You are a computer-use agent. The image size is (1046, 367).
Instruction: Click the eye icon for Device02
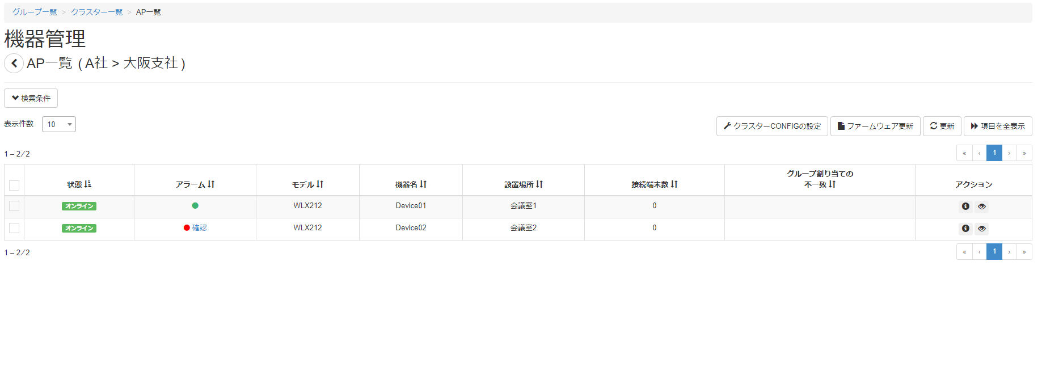(982, 229)
